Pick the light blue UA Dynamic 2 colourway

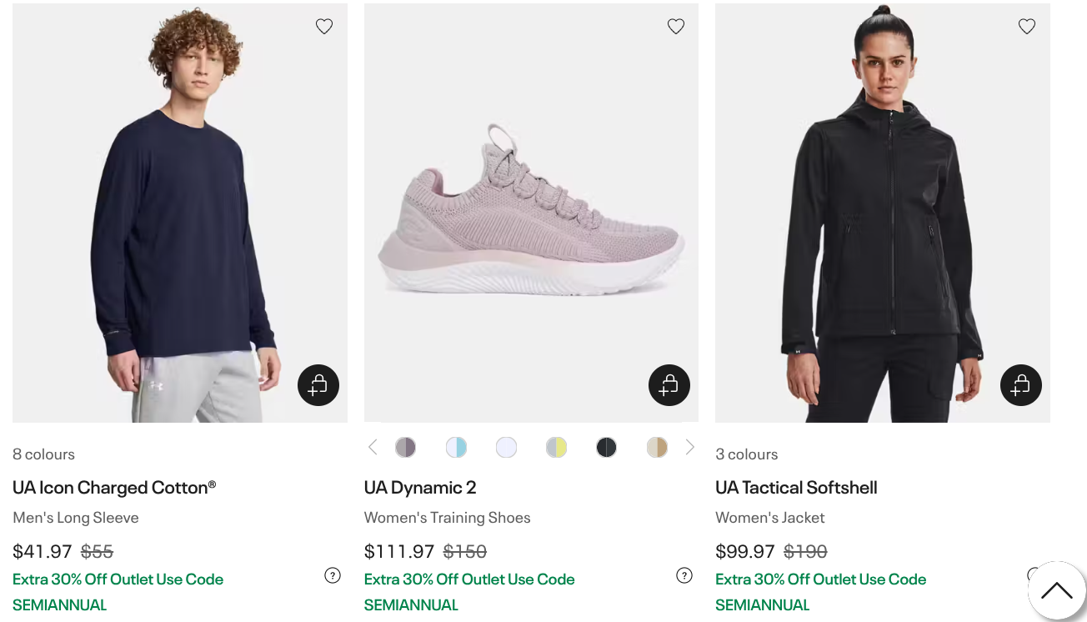pyautogui.click(x=456, y=447)
